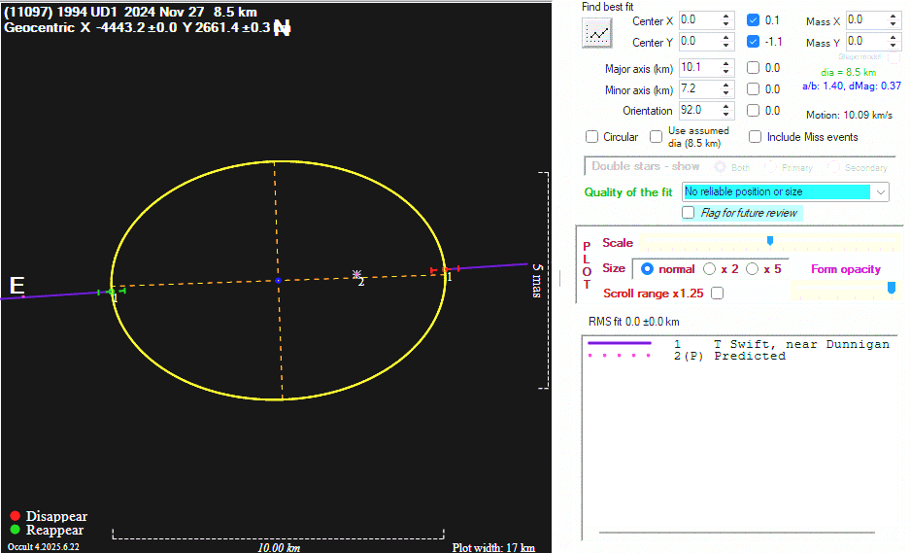Image resolution: width=910 pixels, height=553 pixels.
Task: Click the legend list horizontal scrollbar
Action: click(x=736, y=532)
